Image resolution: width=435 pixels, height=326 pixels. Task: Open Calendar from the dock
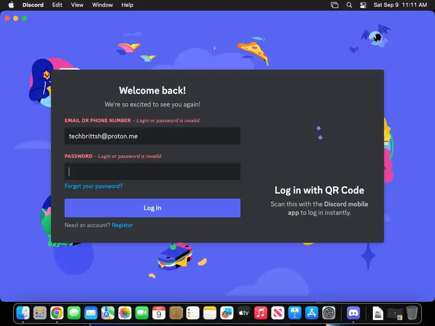tap(159, 313)
